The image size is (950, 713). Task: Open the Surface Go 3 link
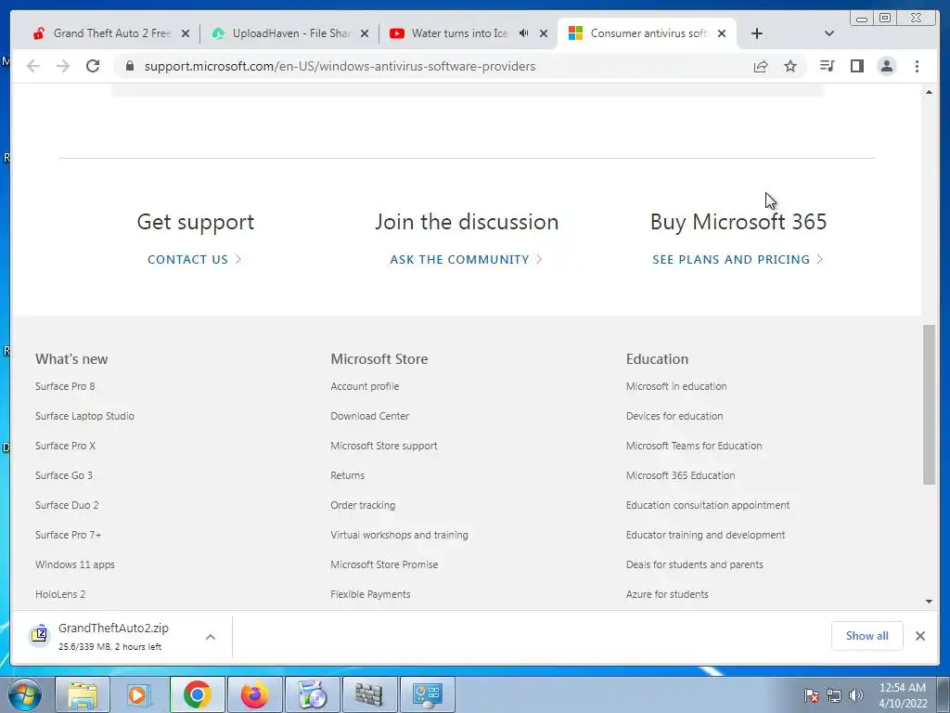pos(64,475)
